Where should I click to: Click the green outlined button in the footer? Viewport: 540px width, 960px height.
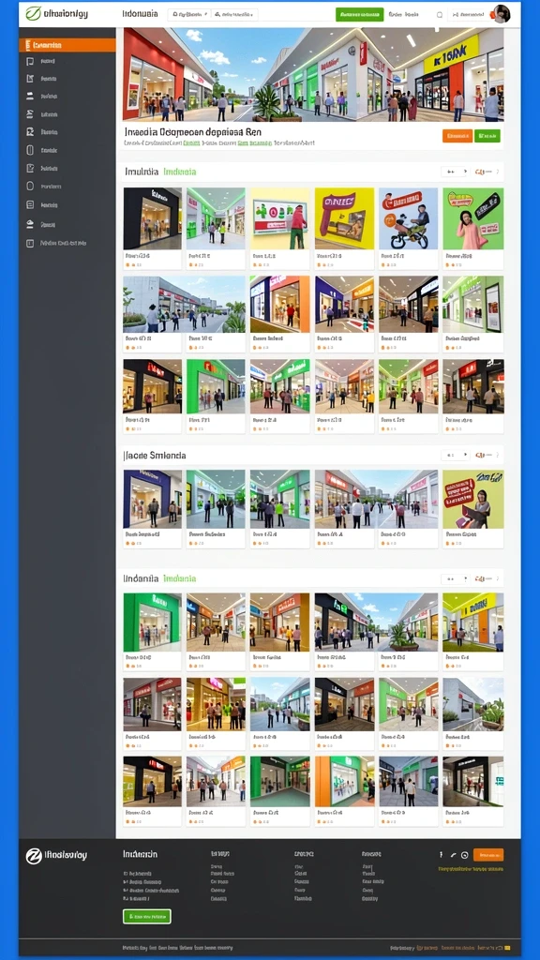click(147, 917)
